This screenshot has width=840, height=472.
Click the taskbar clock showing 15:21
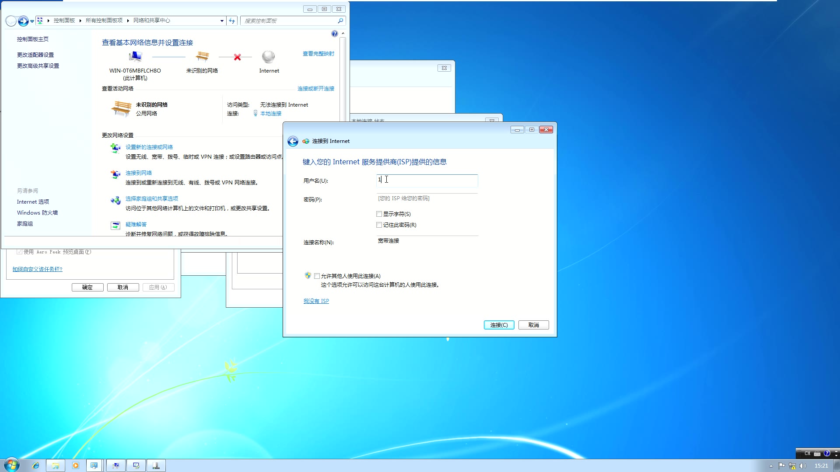click(821, 466)
